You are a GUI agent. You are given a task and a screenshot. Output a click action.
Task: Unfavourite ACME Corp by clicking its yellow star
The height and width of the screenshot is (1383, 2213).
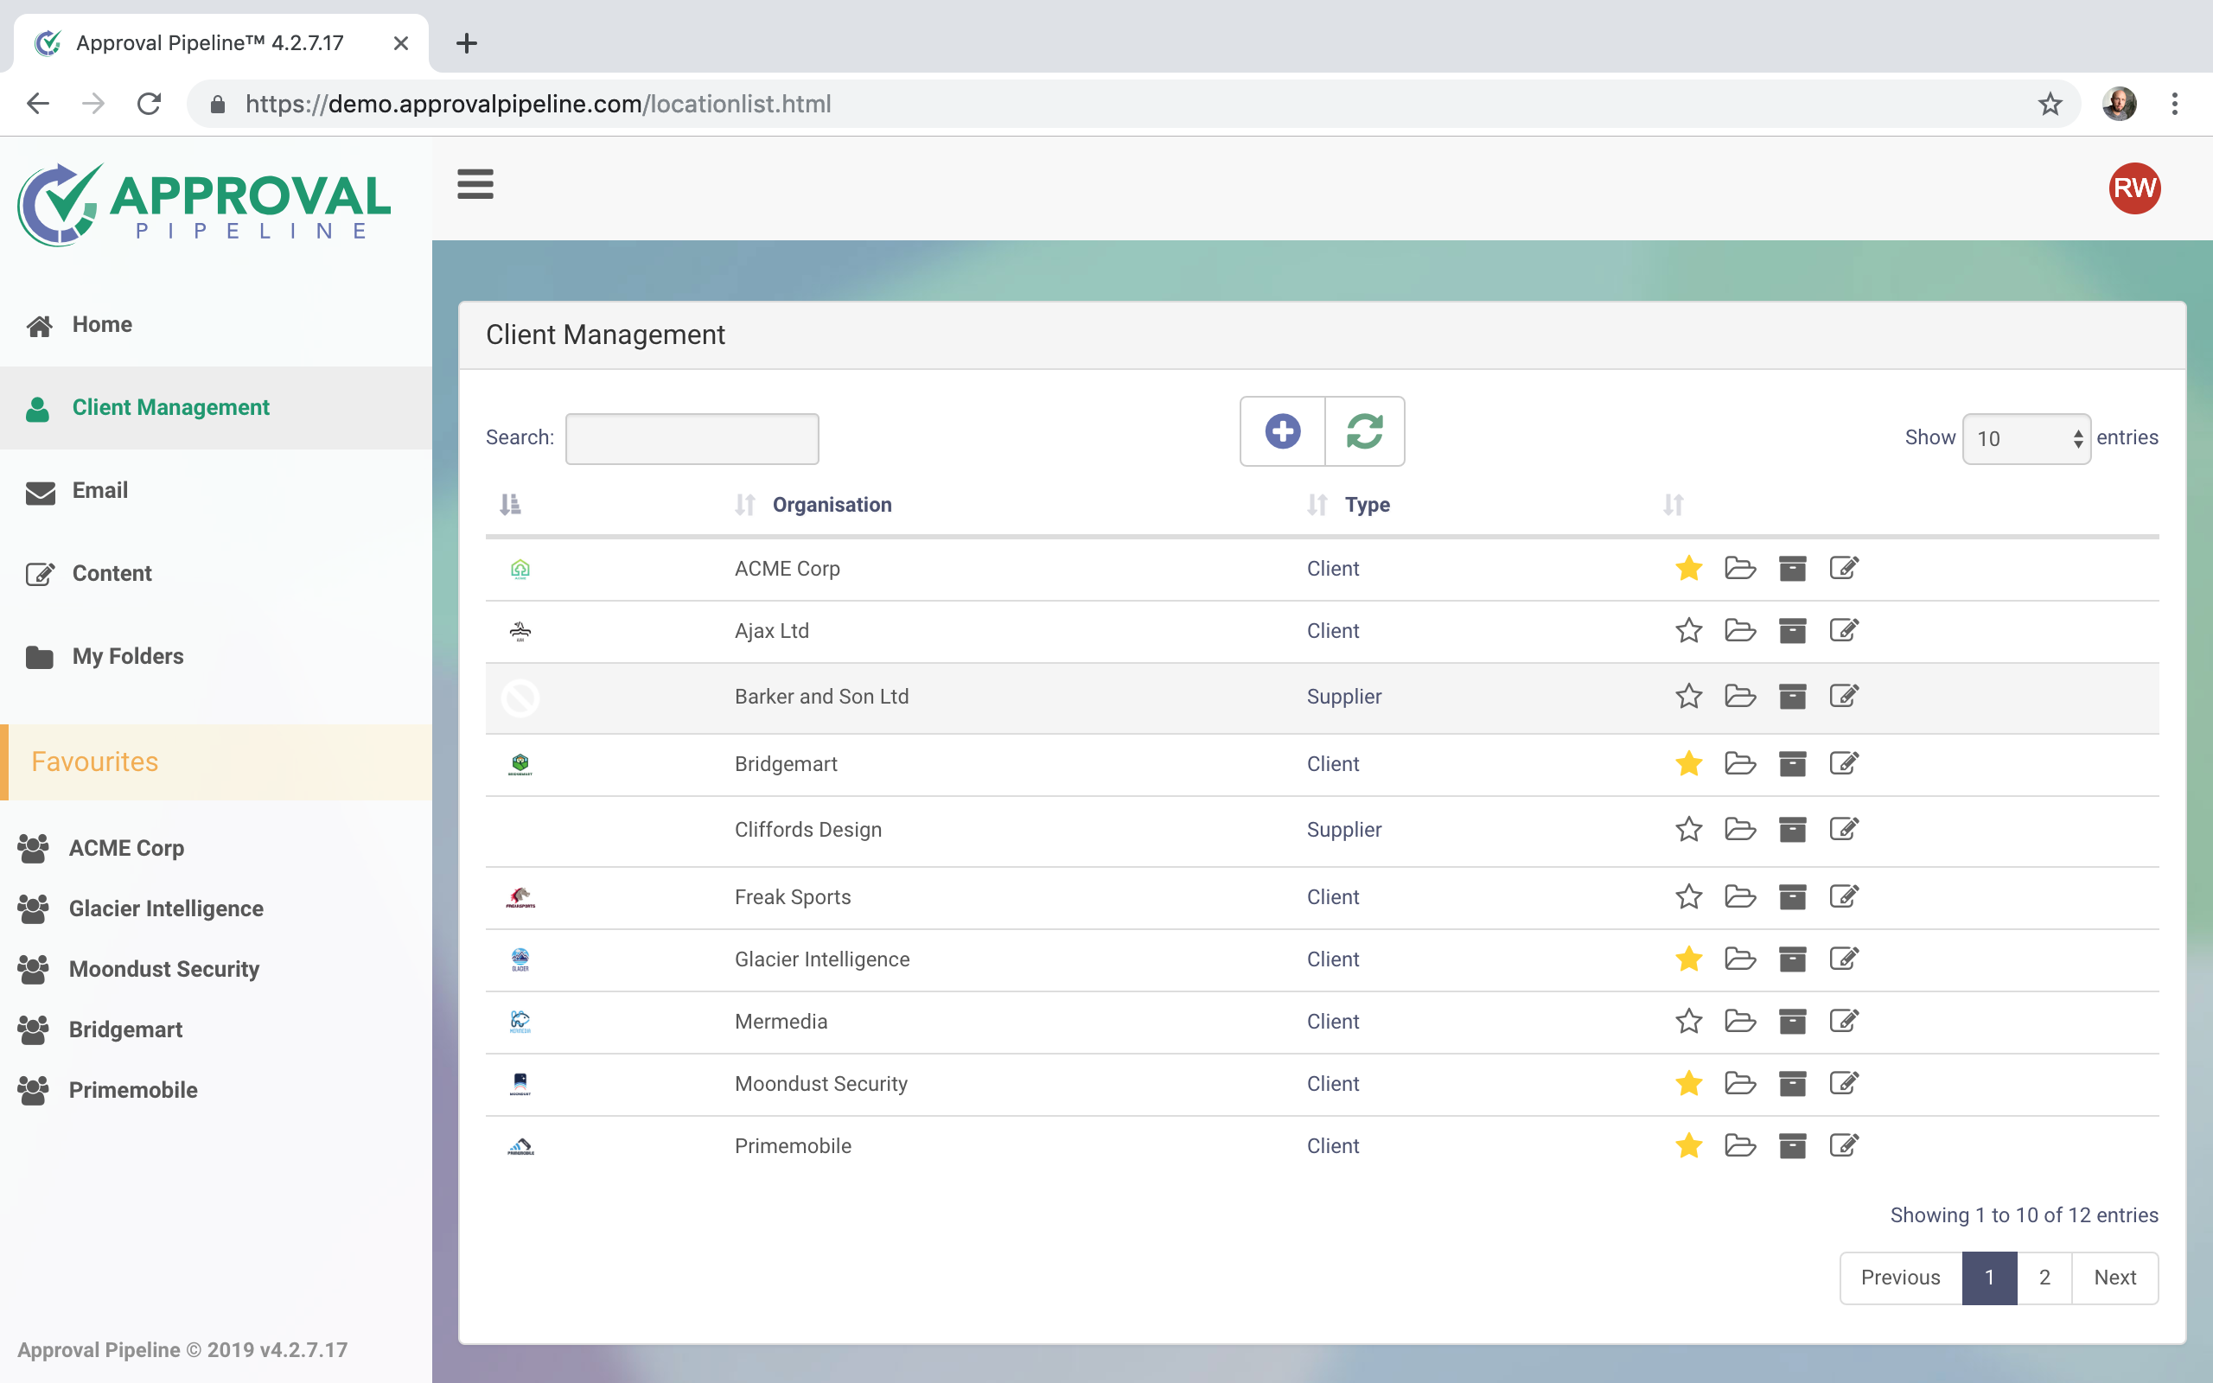pos(1688,568)
